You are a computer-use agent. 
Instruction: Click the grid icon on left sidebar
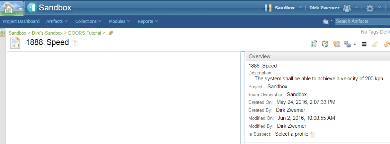click(x=2, y=34)
